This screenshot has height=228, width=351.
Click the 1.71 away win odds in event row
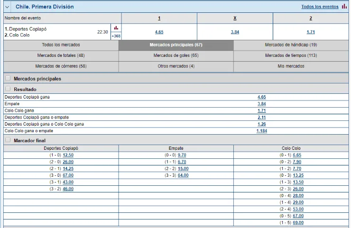point(311,32)
